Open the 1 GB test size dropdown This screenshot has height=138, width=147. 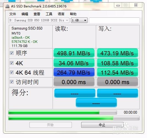tap(79, 20)
